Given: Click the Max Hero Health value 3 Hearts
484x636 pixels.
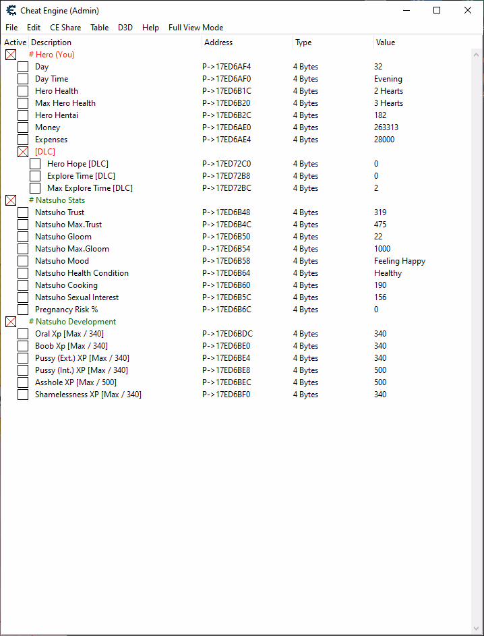Looking at the screenshot, I should point(389,103).
